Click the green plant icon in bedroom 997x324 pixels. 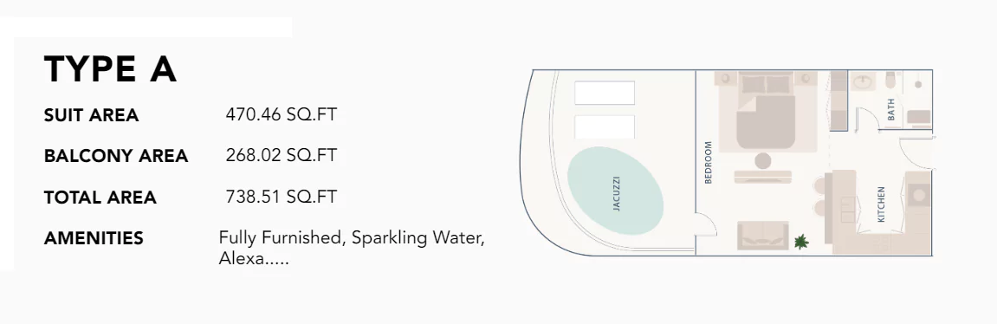tap(801, 242)
